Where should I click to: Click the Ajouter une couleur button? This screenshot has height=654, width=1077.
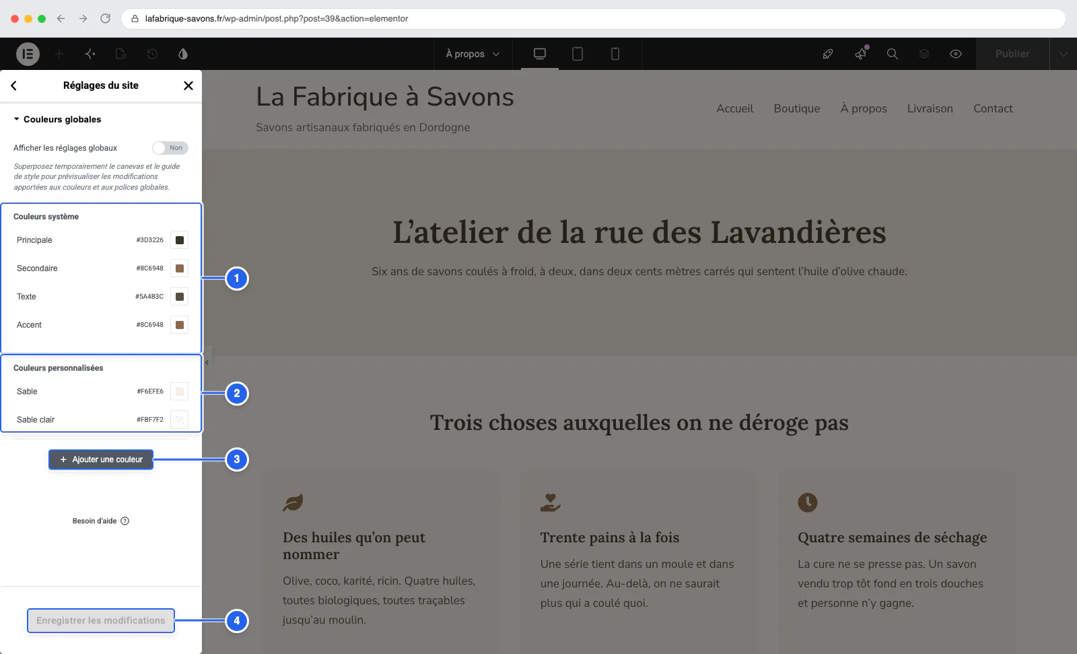coord(101,460)
